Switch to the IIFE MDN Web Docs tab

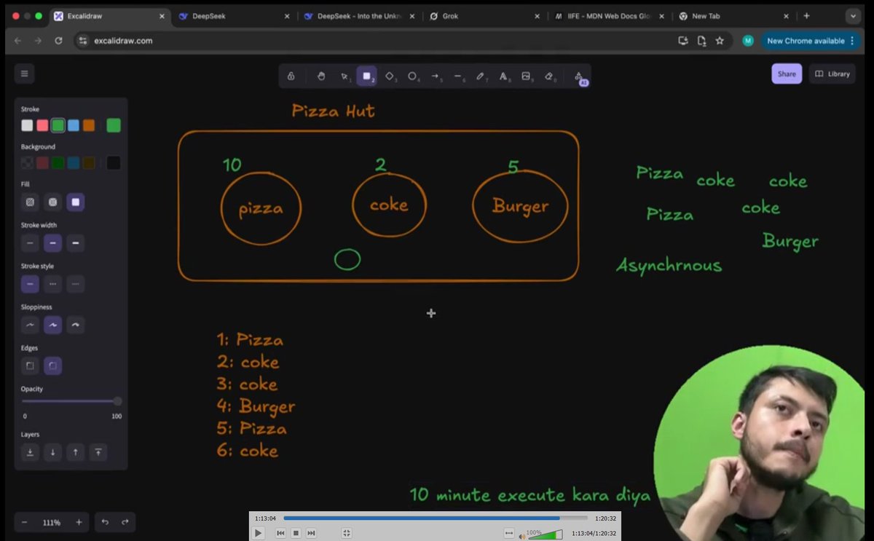(x=610, y=16)
